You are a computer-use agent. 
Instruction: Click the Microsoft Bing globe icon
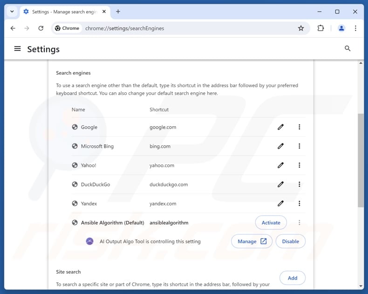75,146
